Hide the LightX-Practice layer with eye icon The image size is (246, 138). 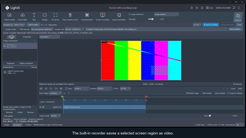tap(43, 107)
